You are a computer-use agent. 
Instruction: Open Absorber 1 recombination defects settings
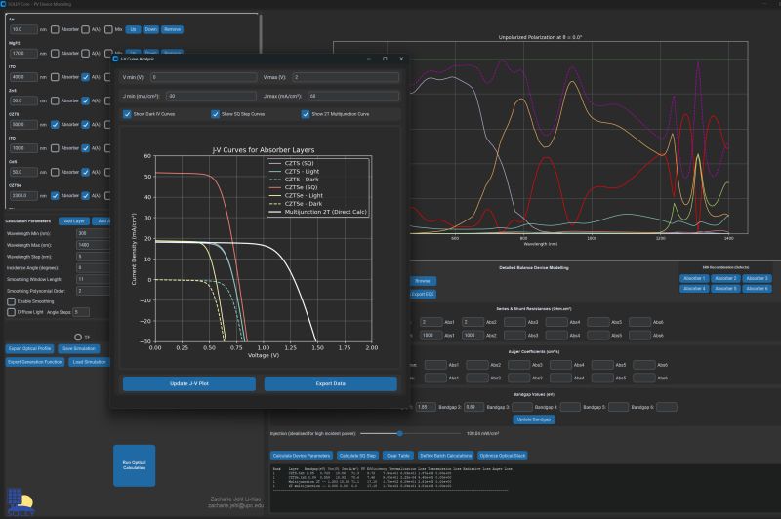pyautogui.click(x=694, y=278)
